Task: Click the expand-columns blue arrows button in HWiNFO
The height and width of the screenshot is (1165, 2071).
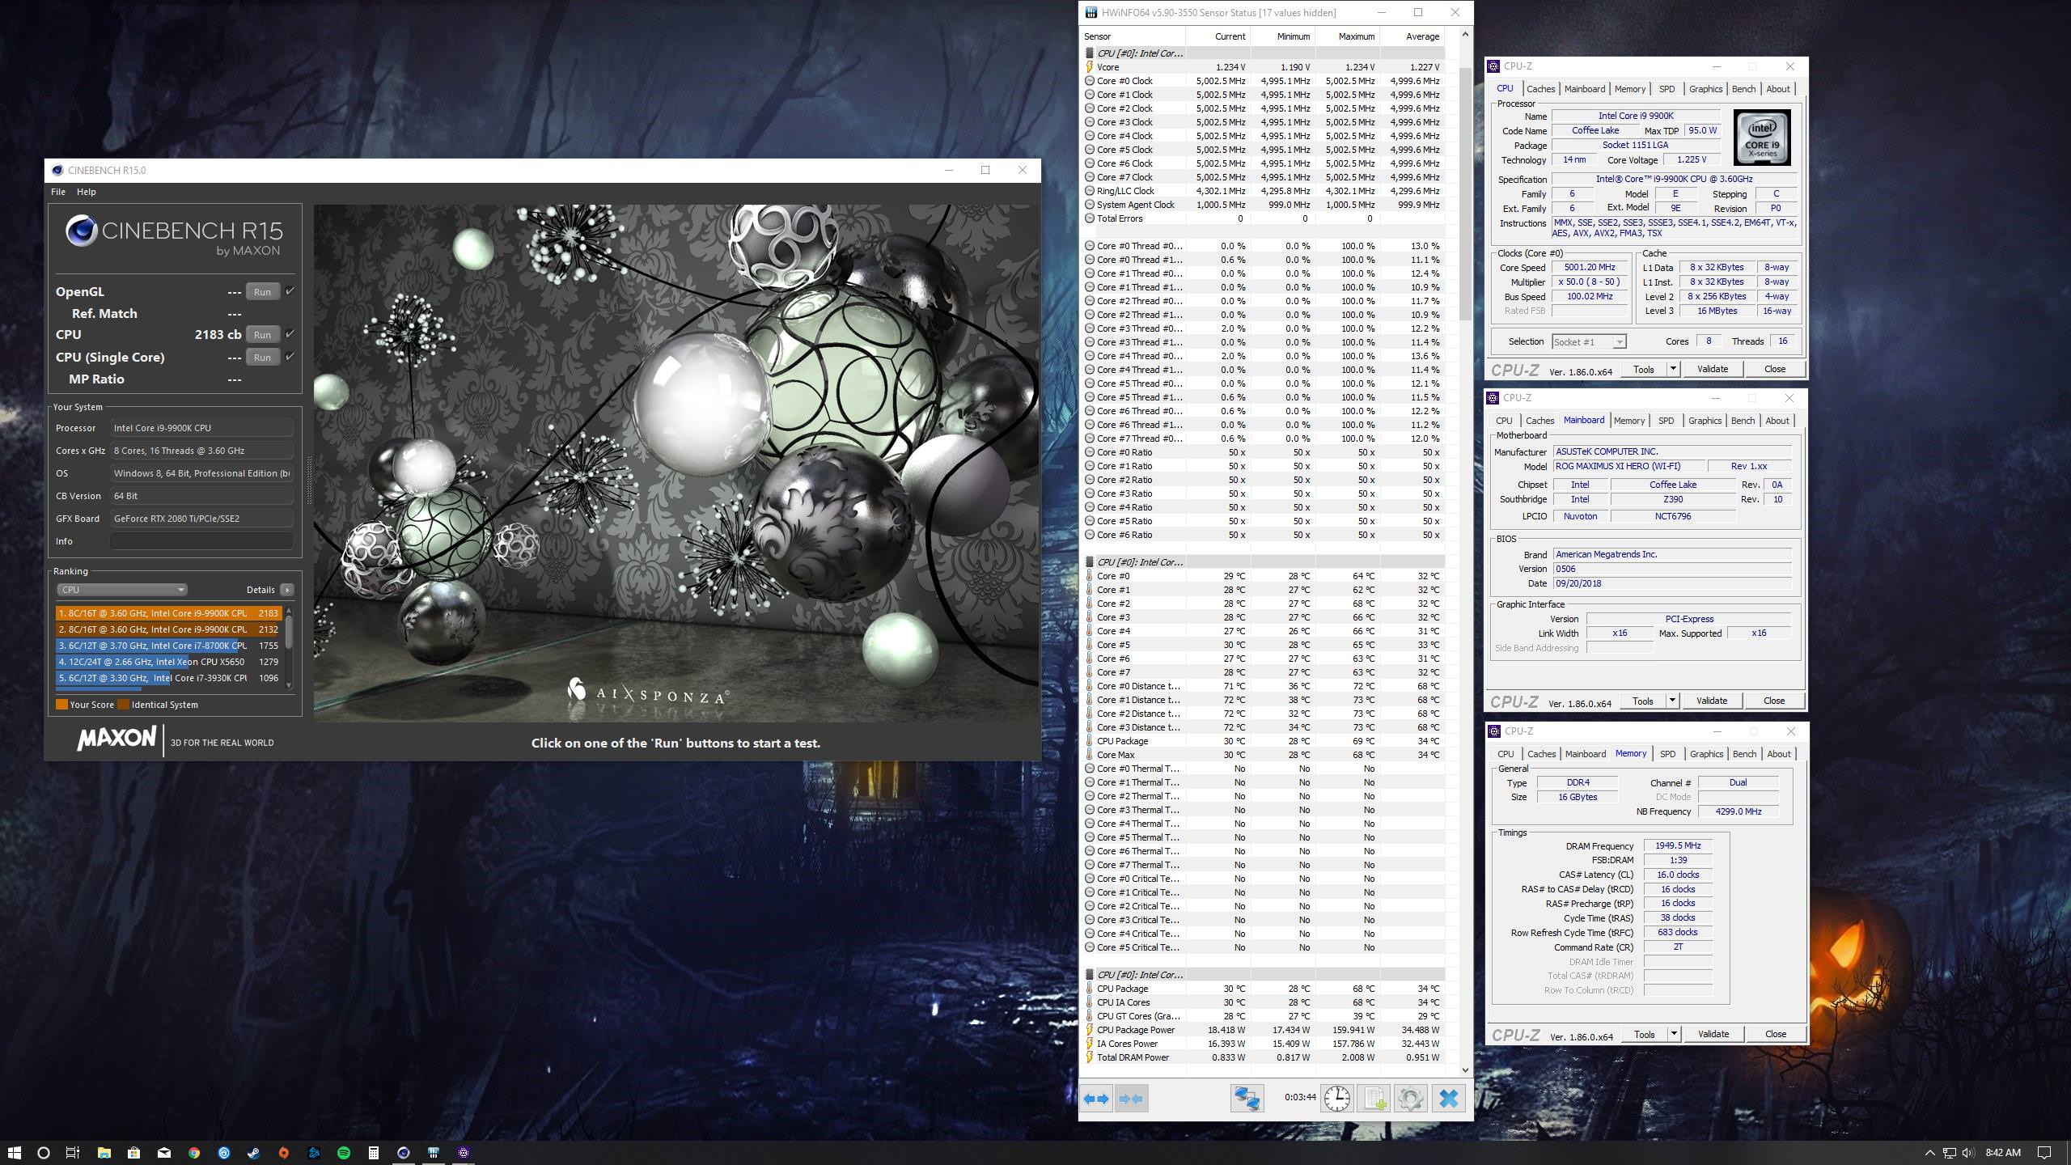Action: tap(1096, 1099)
